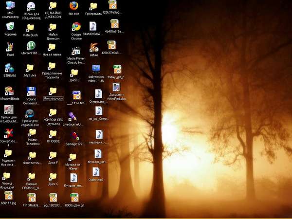292x219 pixels.
Task: Launch Firefox via the fbo.exe icon
Action: tap(73, 6)
